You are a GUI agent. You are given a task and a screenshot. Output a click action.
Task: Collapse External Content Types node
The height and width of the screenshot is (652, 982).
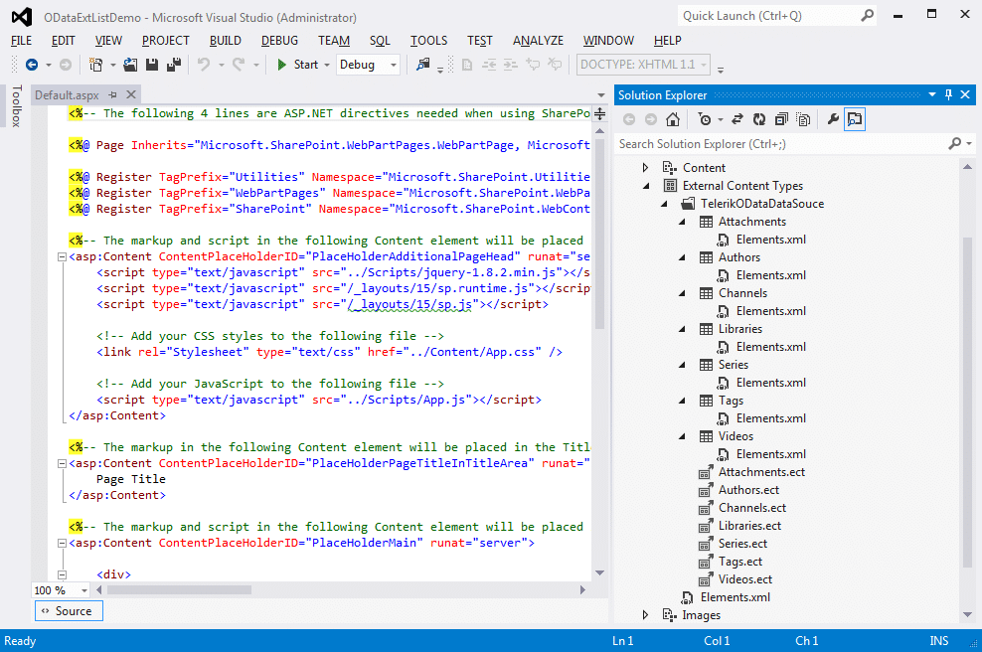click(x=646, y=186)
